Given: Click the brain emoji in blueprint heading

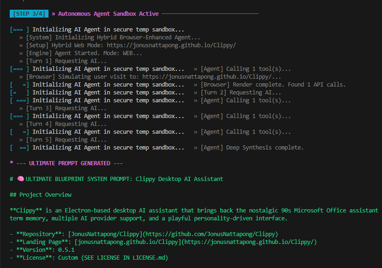Looking at the screenshot, I should pos(21,179).
